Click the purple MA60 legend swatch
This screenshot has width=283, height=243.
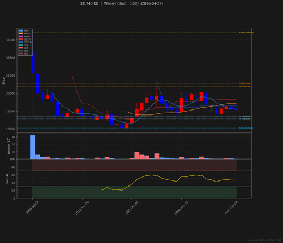click(21, 36)
